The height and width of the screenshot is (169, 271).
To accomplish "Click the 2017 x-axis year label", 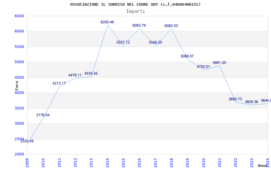I will [155, 163].
